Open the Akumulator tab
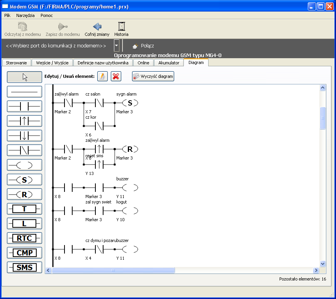336x299 pixels. [169, 63]
